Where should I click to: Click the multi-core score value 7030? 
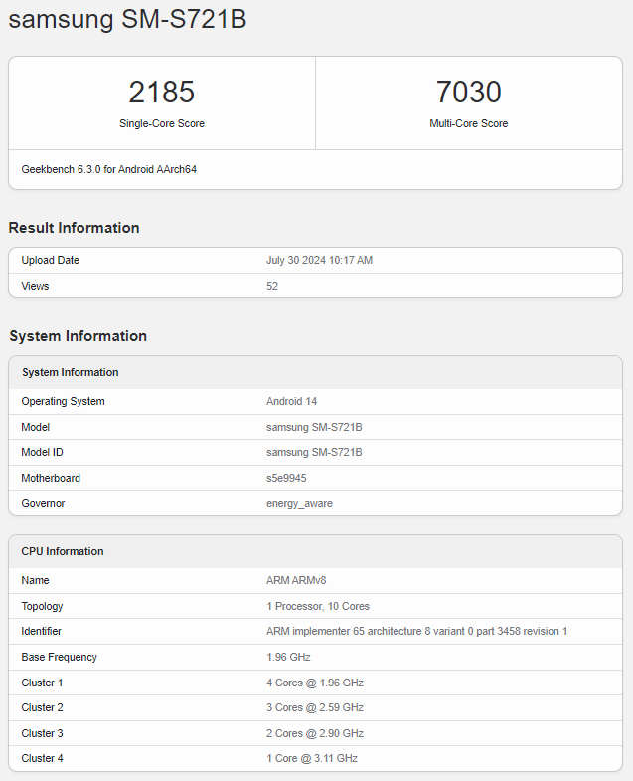[468, 93]
